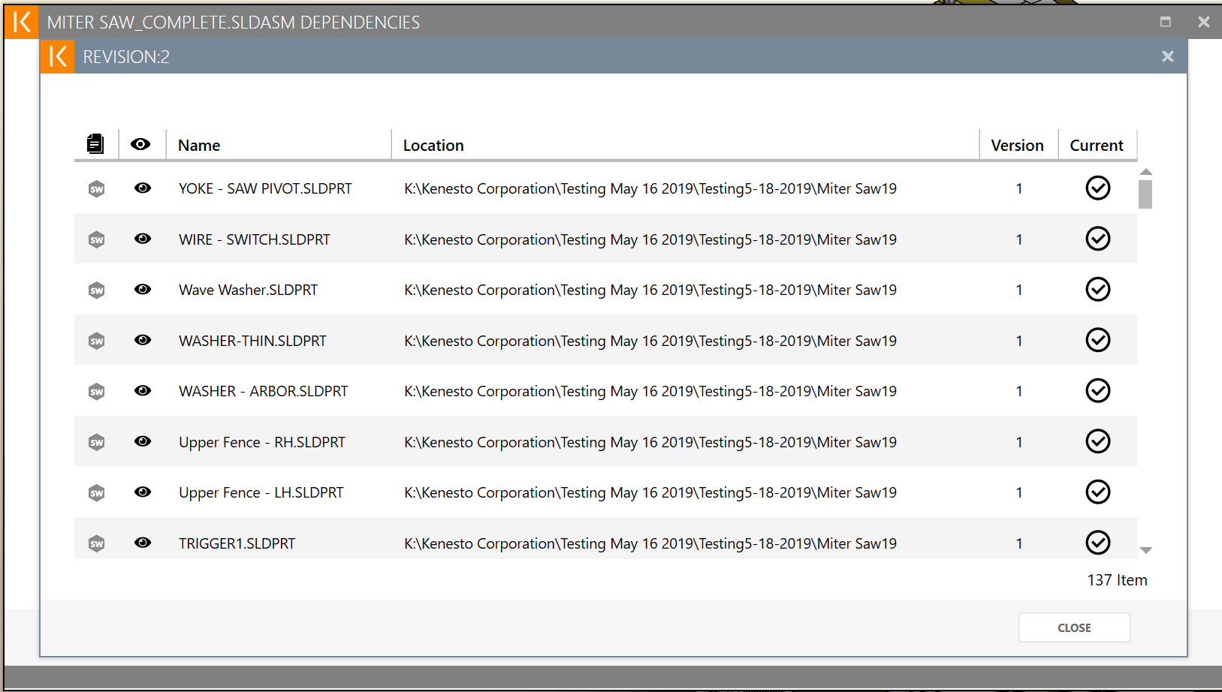Toggle eye view for WASHER - ARBOR.SLDPRT
The width and height of the screenshot is (1222, 692).
tap(143, 390)
